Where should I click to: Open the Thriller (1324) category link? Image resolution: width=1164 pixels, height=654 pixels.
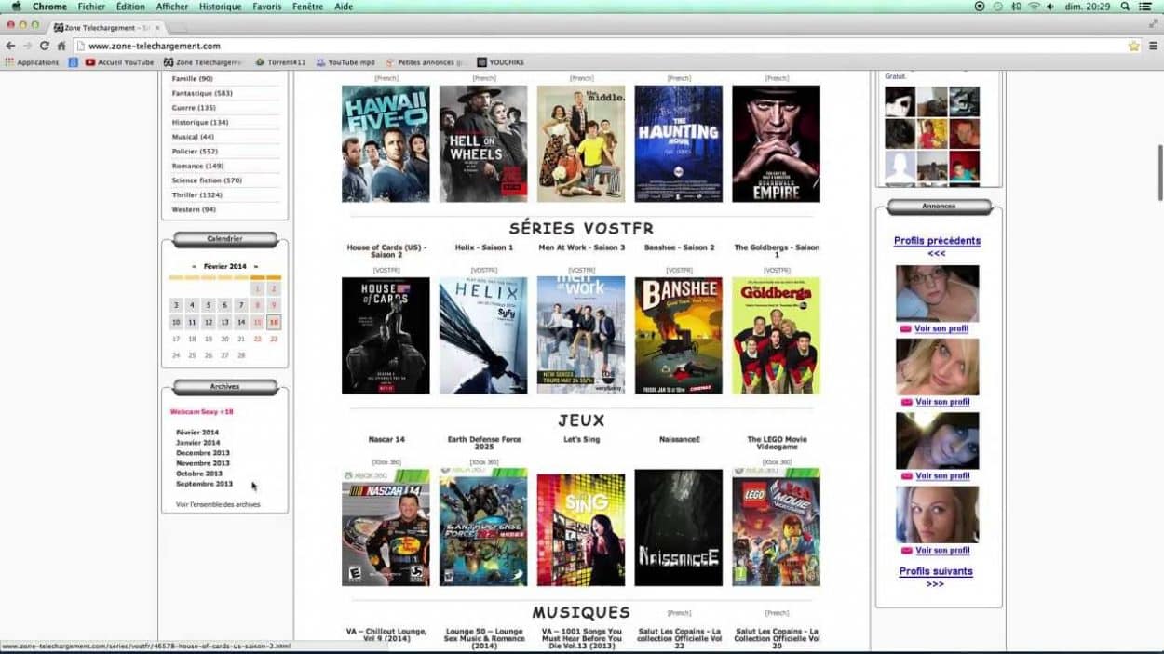tap(196, 194)
